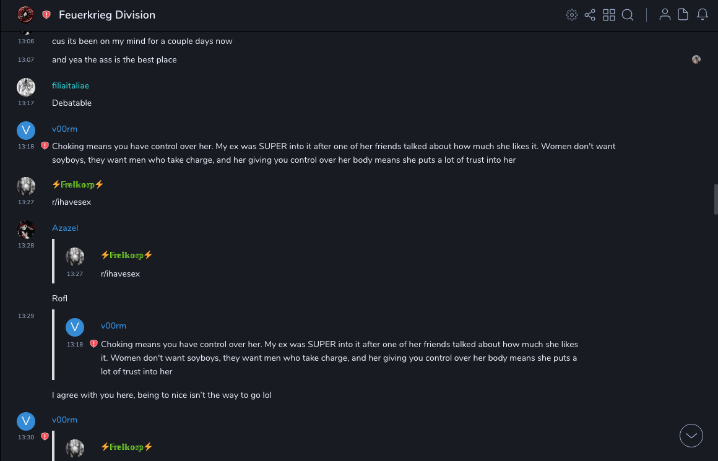Viewport: 718px width, 461px height.
Task: Open settings gear in the header
Action: coord(571,15)
